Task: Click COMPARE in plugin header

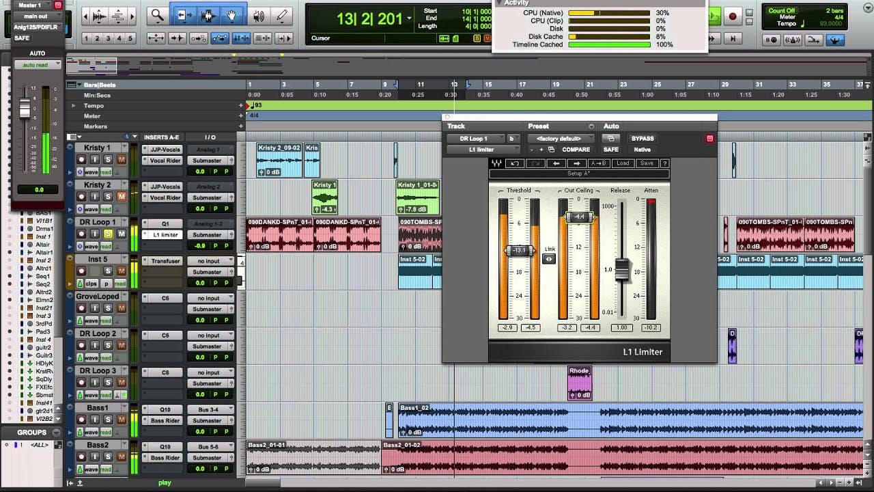Action: click(576, 150)
